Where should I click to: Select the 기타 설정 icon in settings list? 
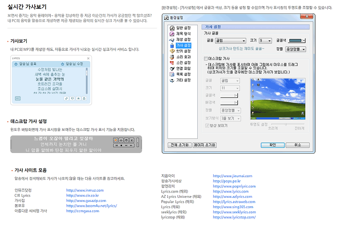pyautogui.click(x=172, y=80)
